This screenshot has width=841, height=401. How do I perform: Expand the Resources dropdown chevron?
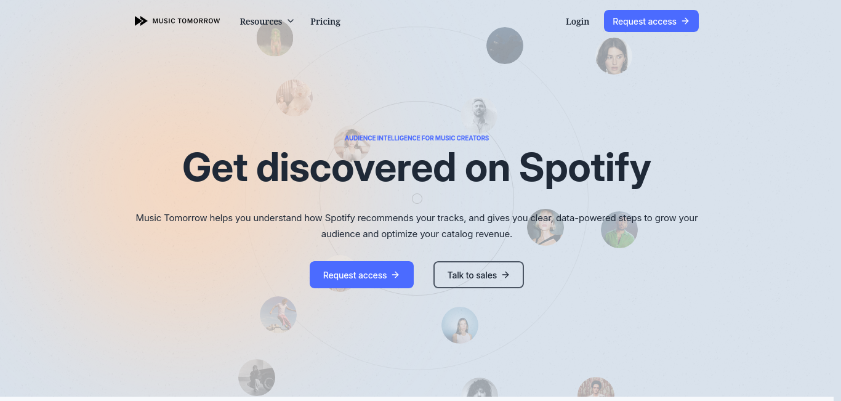pyautogui.click(x=291, y=22)
